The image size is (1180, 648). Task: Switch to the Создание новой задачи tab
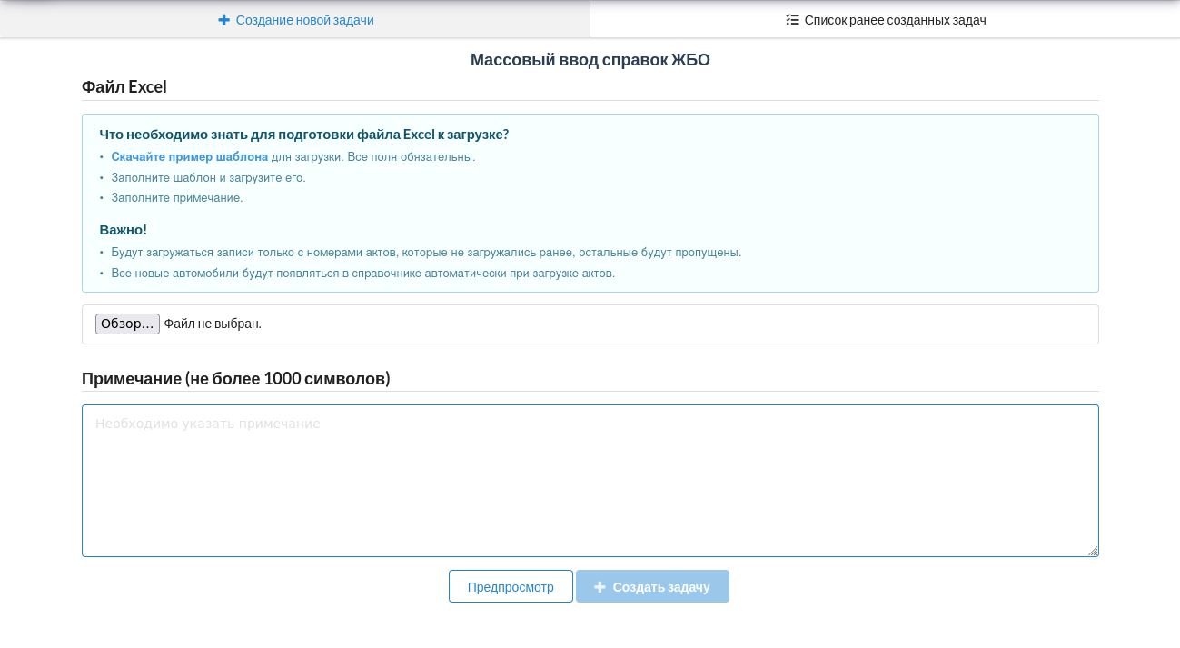tap(295, 20)
